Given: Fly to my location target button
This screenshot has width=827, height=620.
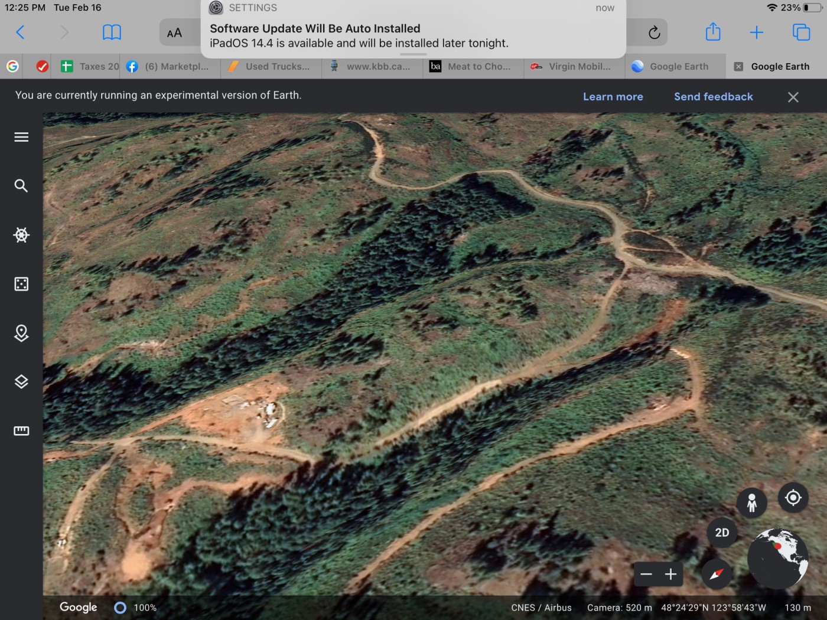Looking at the screenshot, I should 793,498.
